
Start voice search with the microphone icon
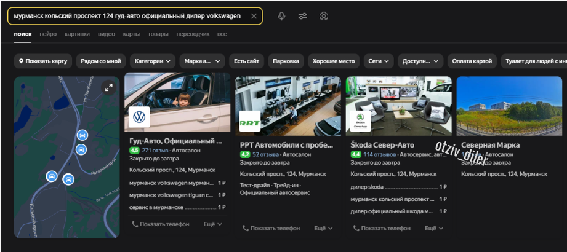pos(281,16)
